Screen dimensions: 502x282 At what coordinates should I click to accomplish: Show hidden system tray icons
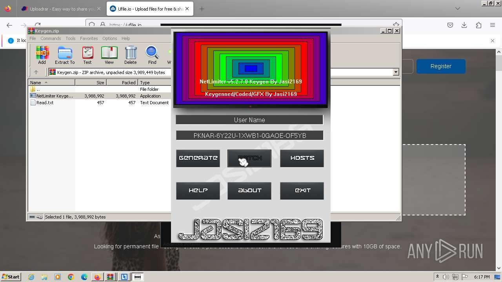(438, 277)
